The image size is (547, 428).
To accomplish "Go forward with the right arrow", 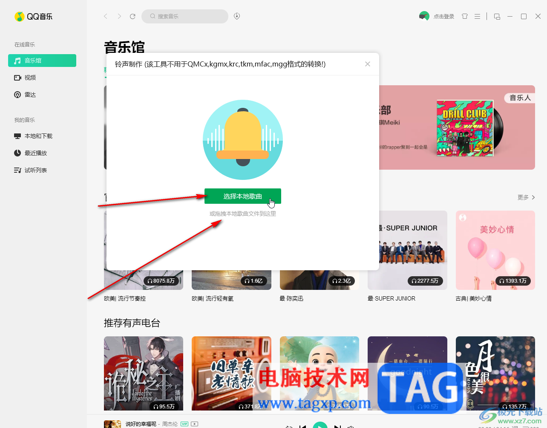I will click(x=119, y=16).
